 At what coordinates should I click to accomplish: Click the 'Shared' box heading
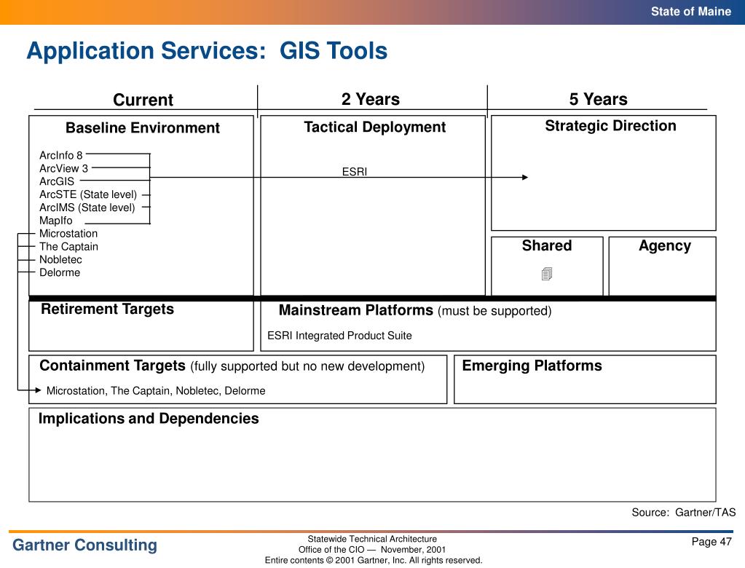pos(547,245)
